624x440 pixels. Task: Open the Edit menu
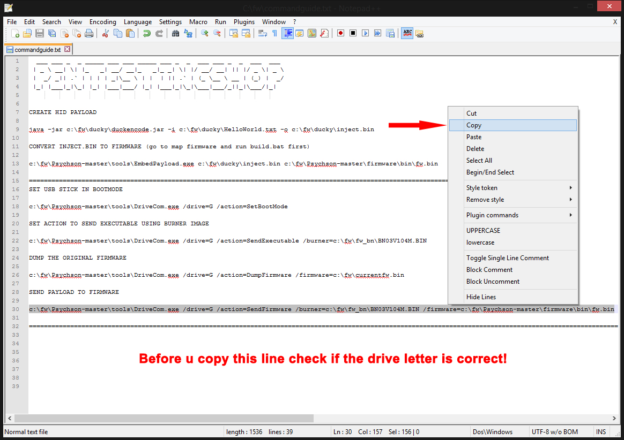(x=29, y=22)
